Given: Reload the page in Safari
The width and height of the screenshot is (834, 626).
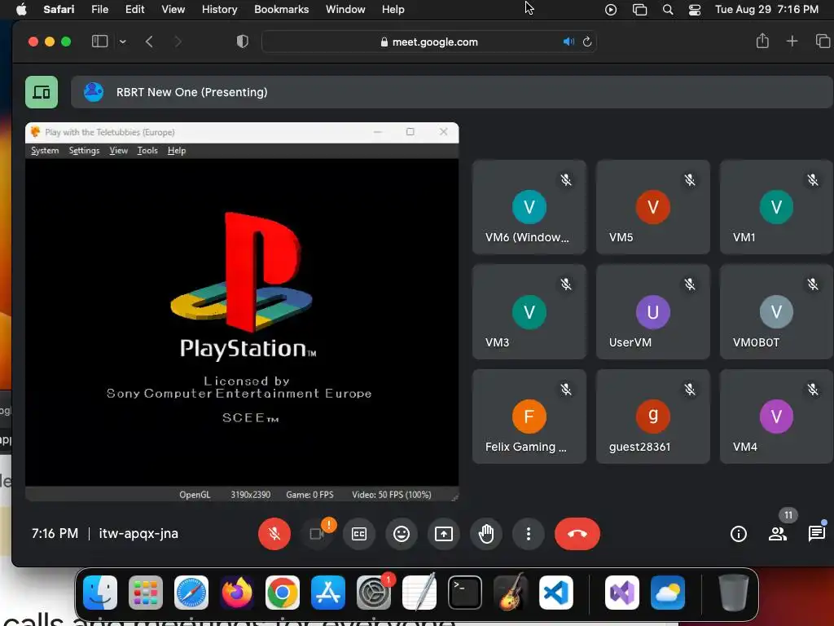Looking at the screenshot, I should (587, 42).
